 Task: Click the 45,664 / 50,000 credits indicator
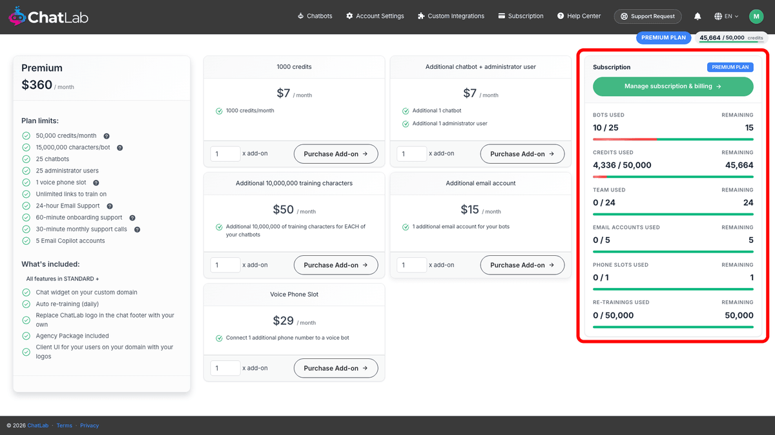[731, 38]
